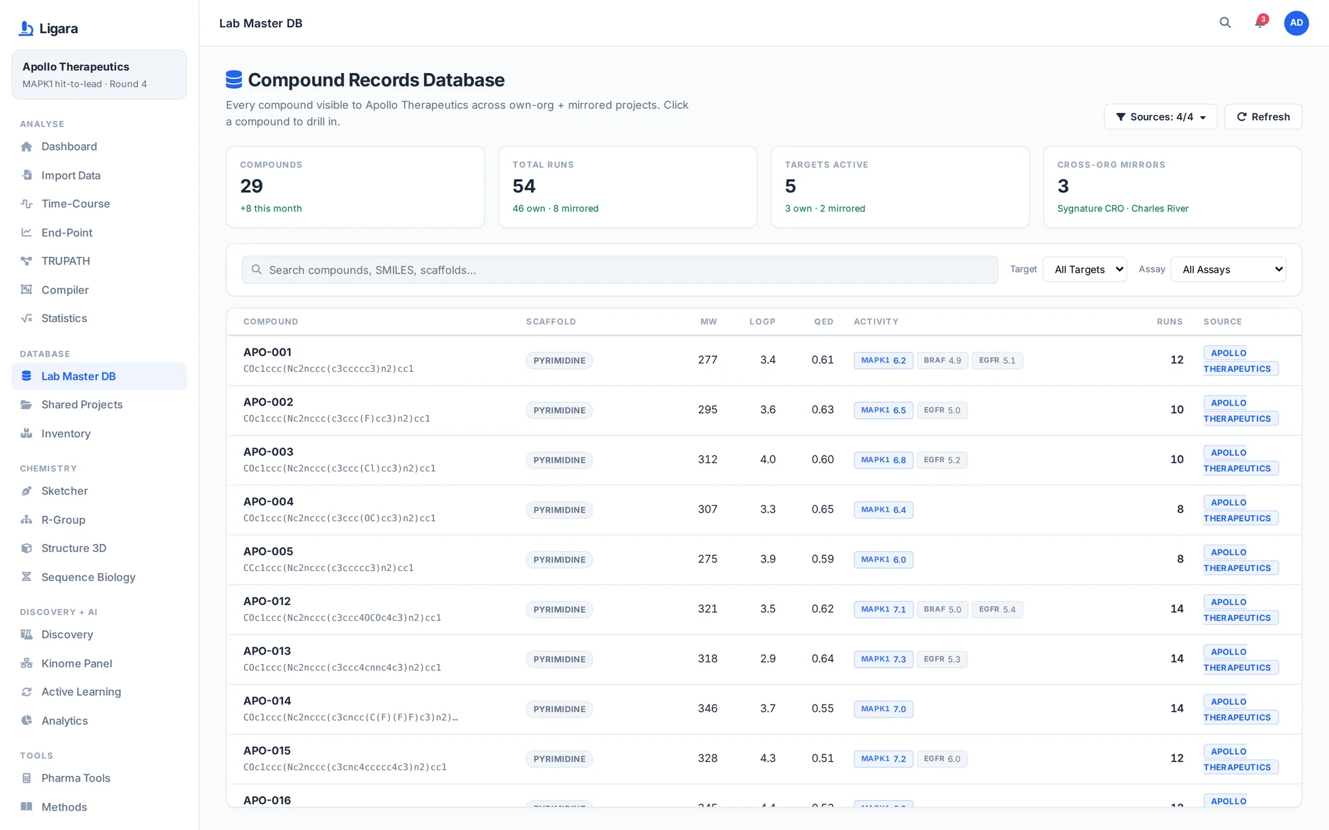This screenshot has width=1329, height=830.
Task: Open the Methods menu item
Action: click(x=99, y=807)
